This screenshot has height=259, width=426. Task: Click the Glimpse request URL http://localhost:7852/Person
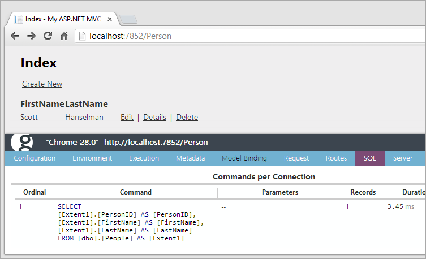(x=156, y=143)
